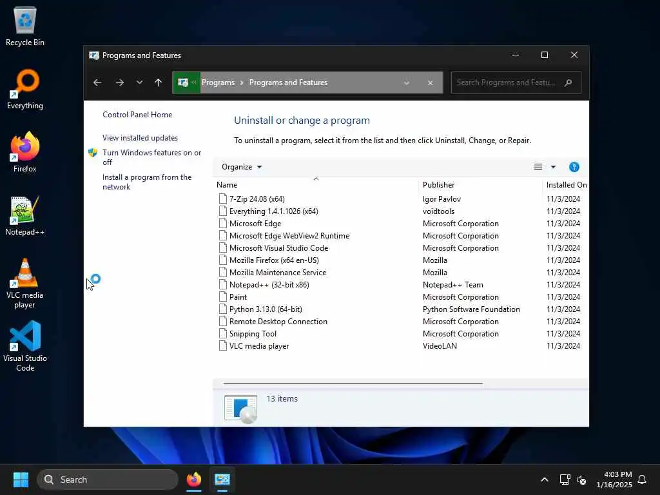Select Python 3.13.0 (64-bit) entry
Screen dimensions: 660x495
click(266, 309)
